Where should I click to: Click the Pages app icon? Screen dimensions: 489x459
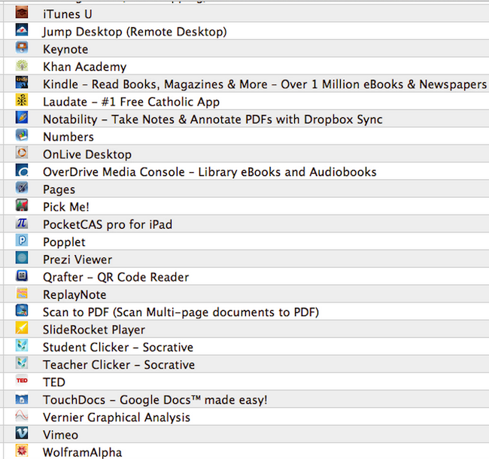click(22, 187)
